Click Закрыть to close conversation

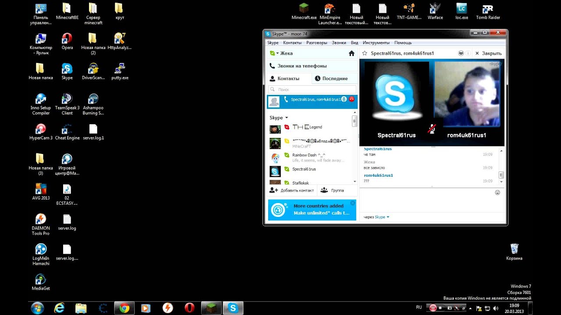click(x=488, y=53)
